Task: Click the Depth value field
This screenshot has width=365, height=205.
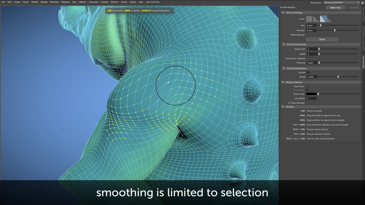Action: click(312, 54)
